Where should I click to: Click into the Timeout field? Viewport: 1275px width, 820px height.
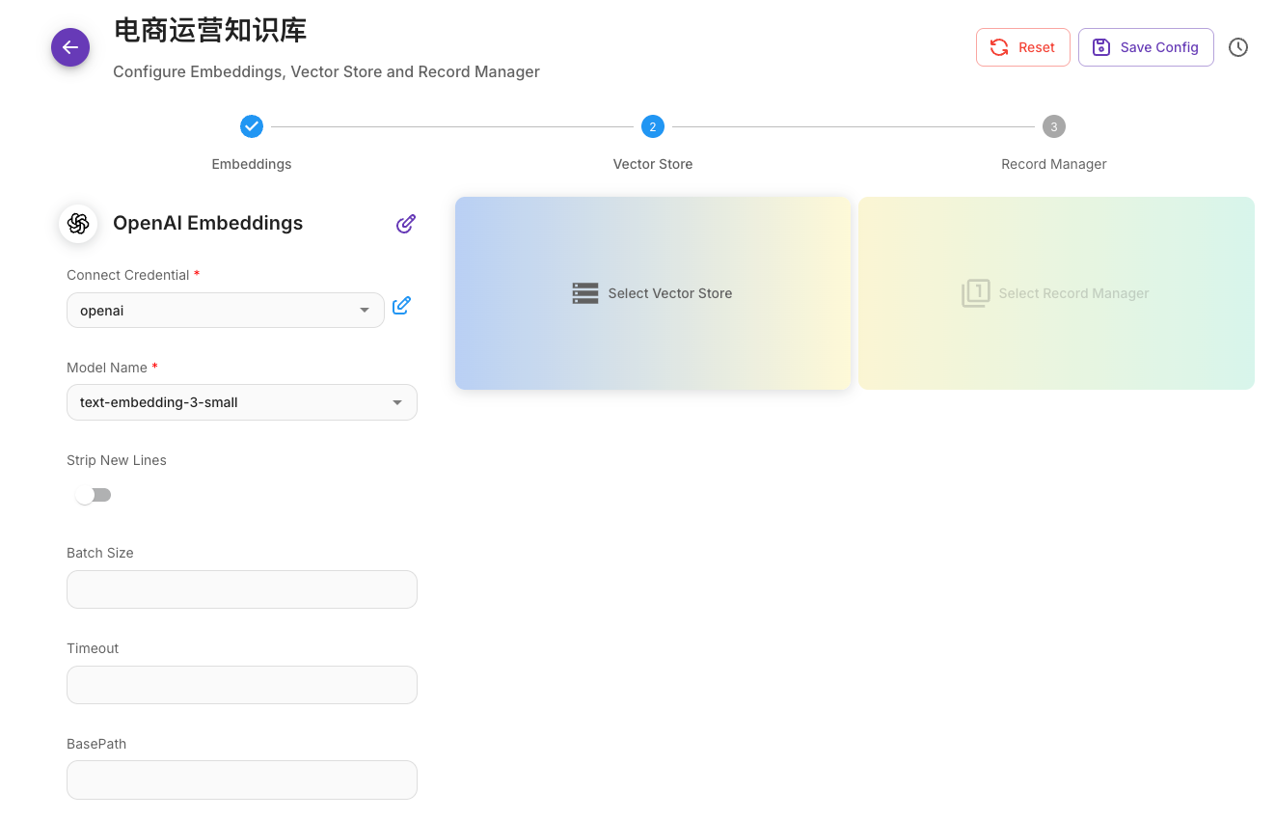pyautogui.click(x=242, y=685)
